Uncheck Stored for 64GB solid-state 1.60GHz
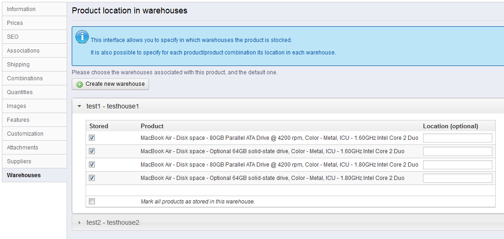504x239 pixels. click(92, 151)
